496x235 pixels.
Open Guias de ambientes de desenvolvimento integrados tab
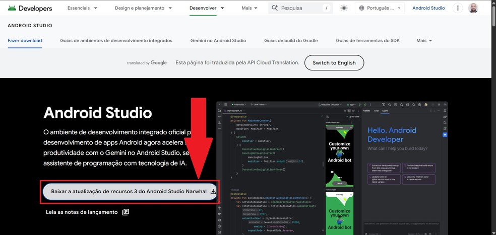tap(116, 40)
